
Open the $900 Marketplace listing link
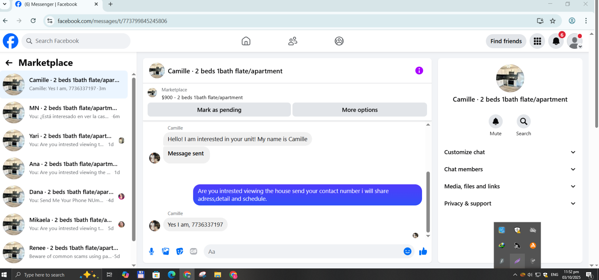202,97
